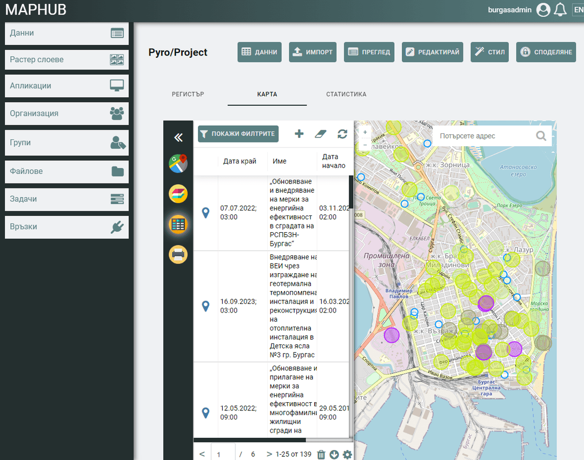Click the eraser clear icon
The image size is (584, 460).
click(x=321, y=134)
